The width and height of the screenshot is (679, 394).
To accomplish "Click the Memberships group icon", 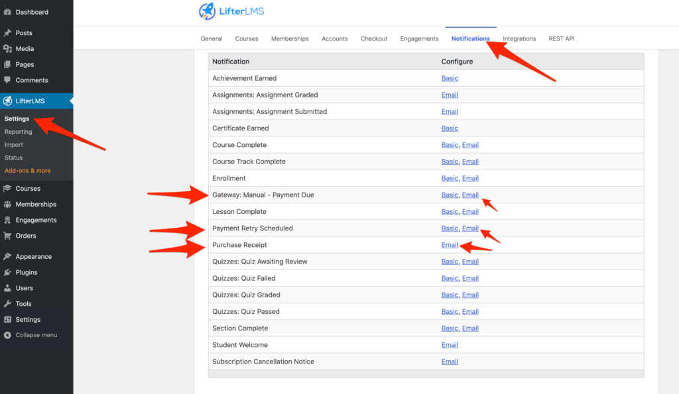I will click(x=7, y=204).
